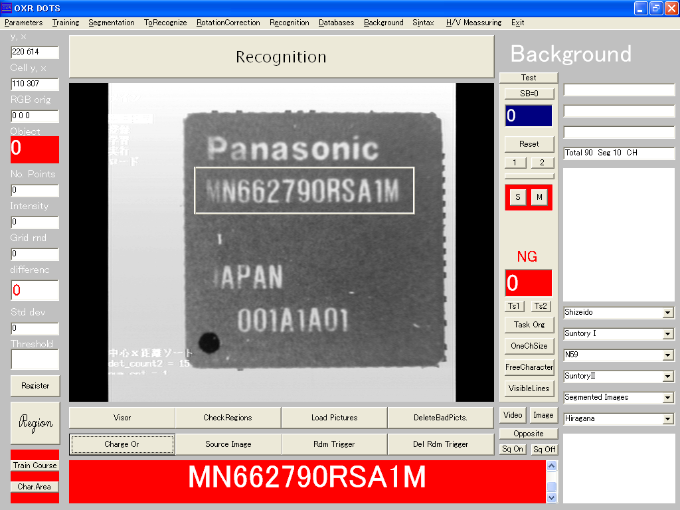Click the Source Image button

pyautogui.click(x=228, y=444)
